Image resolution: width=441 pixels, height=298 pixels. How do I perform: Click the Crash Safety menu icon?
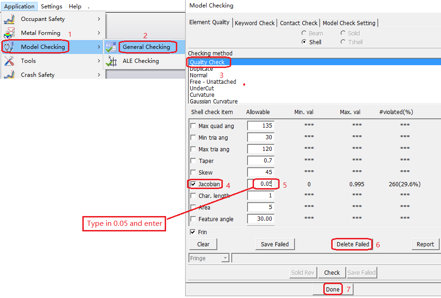9,74
